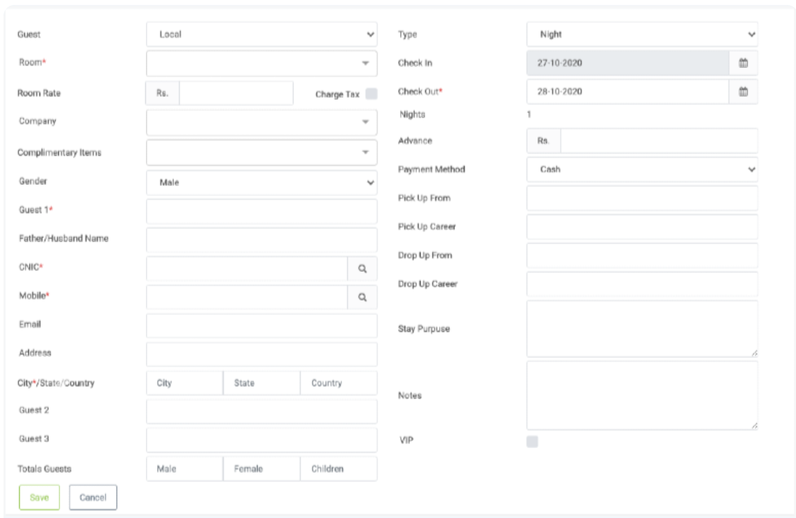Viewport: 796px width, 518px height.
Task: Expand the Type dropdown showing Night
Action: coord(642,34)
